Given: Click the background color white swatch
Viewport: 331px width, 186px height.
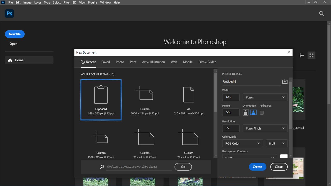Looking at the screenshot, I should pyautogui.click(x=284, y=157).
